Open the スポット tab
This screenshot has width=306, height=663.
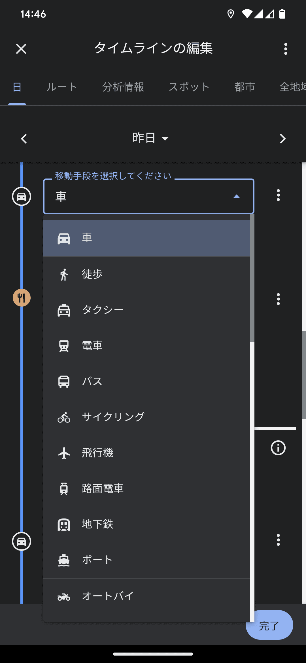tap(189, 87)
